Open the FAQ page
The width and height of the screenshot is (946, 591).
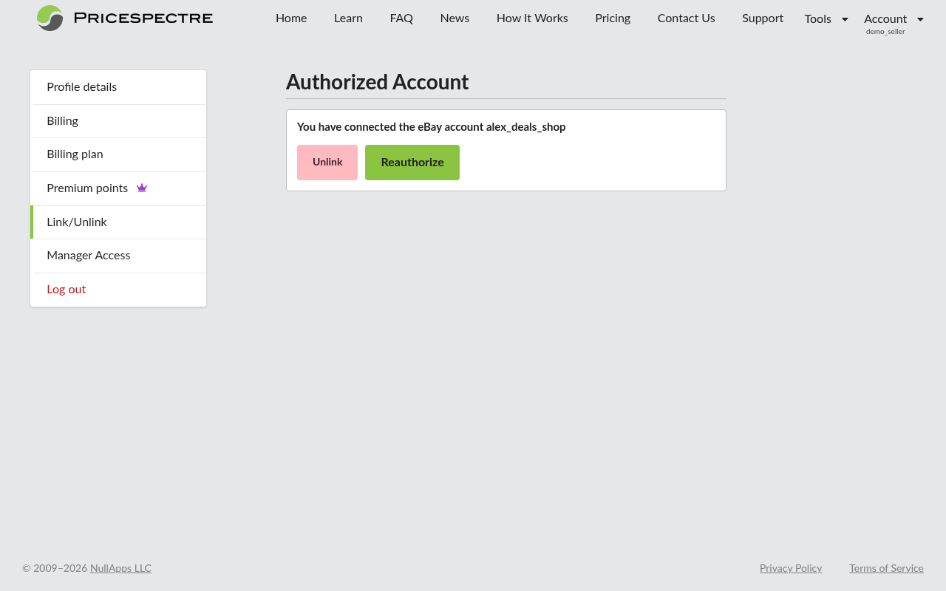pyautogui.click(x=401, y=18)
